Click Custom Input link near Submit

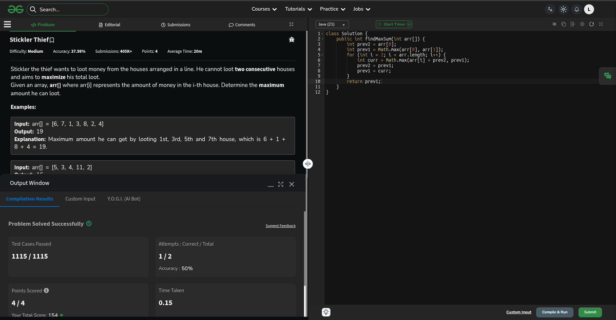pos(518,312)
